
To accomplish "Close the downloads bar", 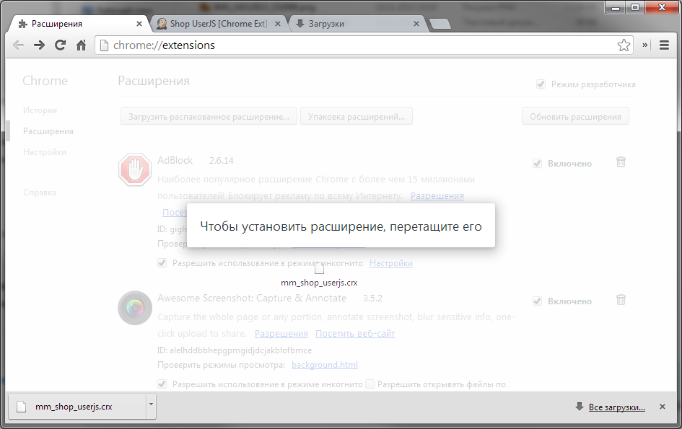I will 663,407.
